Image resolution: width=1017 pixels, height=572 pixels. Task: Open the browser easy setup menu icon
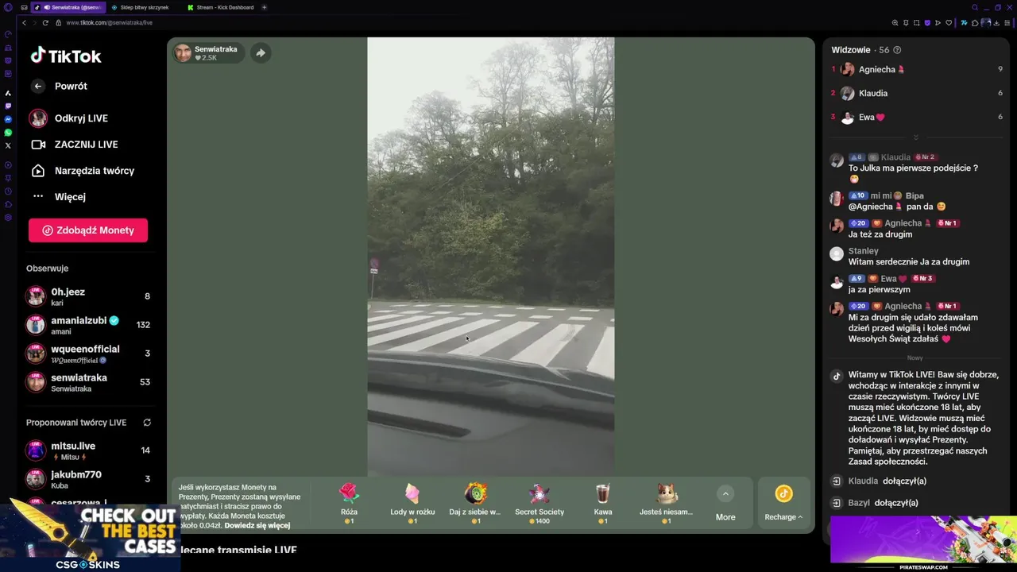[x=1007, y=23]
